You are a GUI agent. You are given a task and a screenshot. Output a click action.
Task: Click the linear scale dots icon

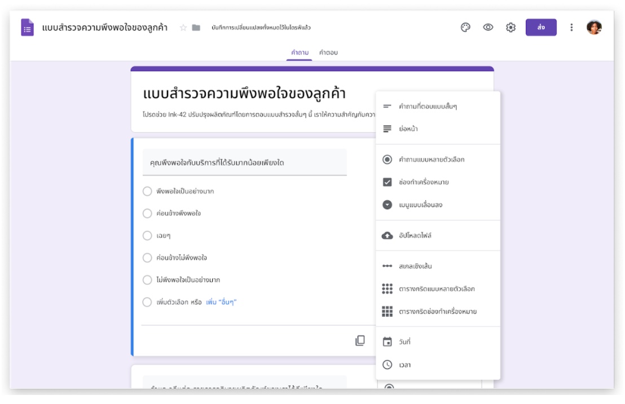[x=387, y=266]
